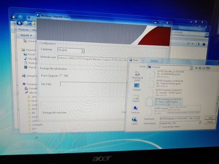Click the green back arrow in Avaa dialog
The width and height of the screenshot is (219, 164).
click(x=196, y=68)
